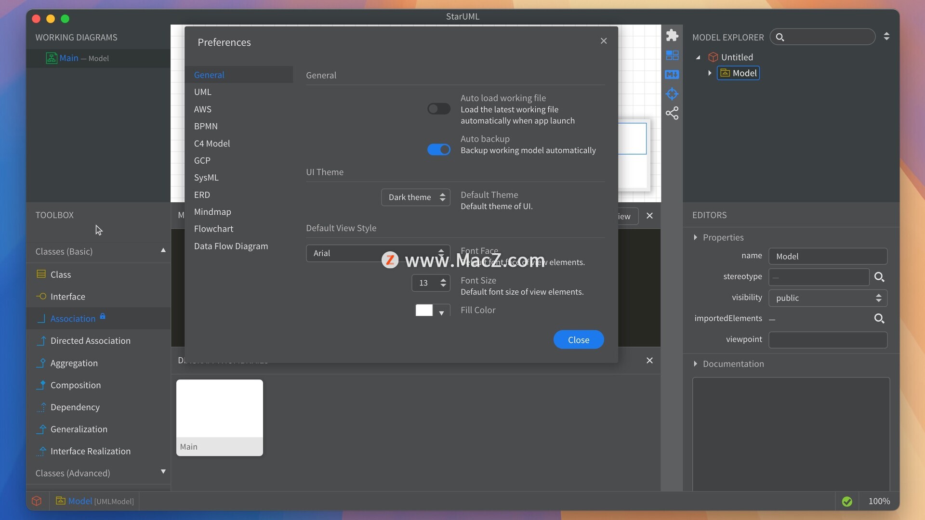Open the Main diagram thumbnail

click(x=220, y=417)
